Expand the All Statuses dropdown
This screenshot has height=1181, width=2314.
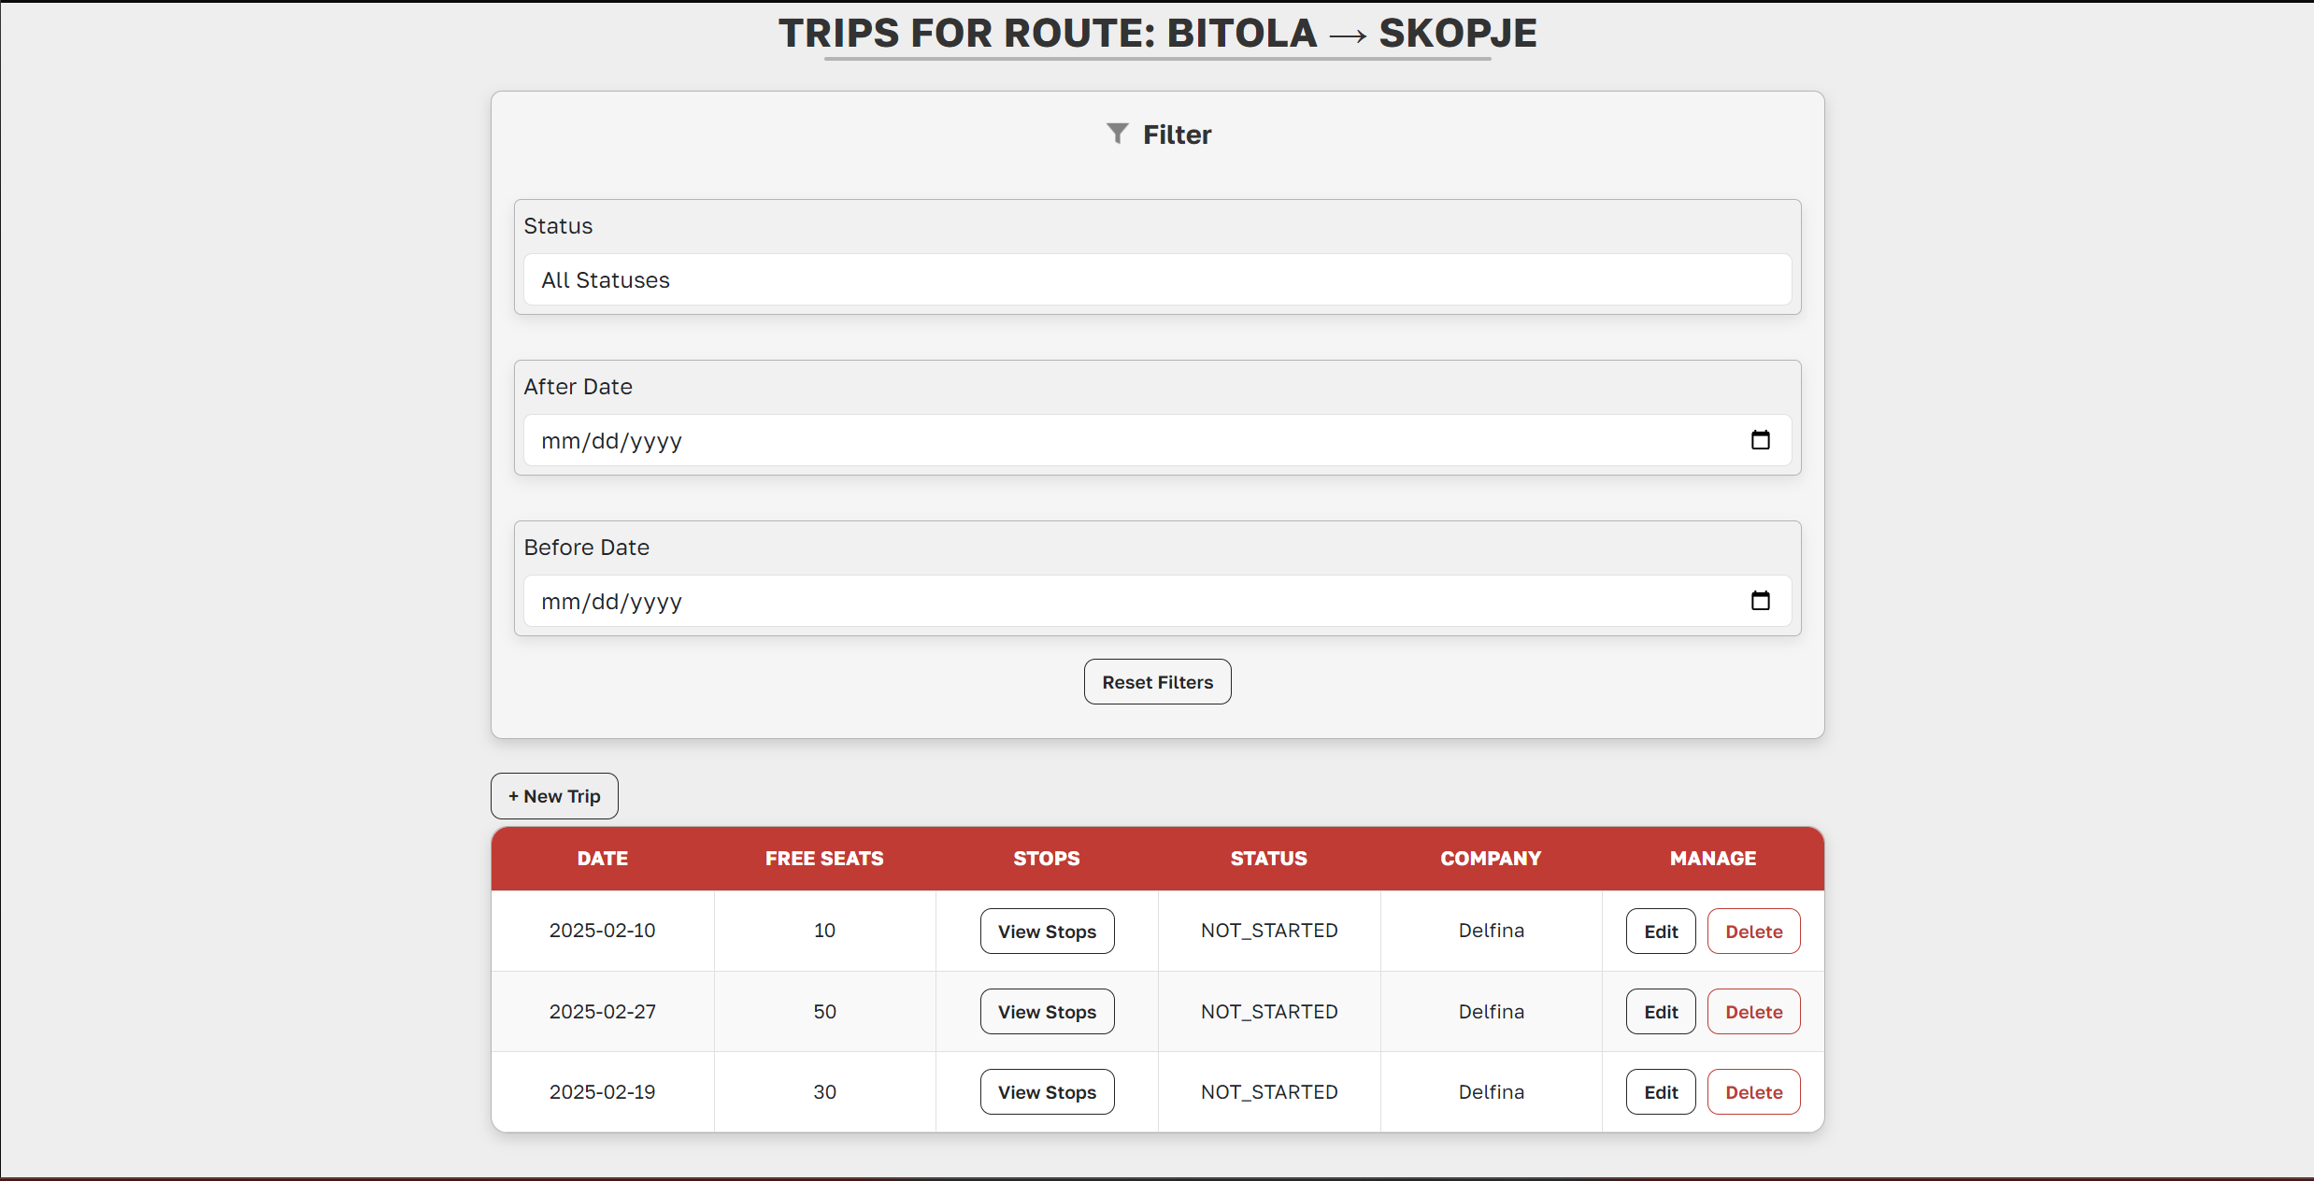tap(1157, 280)
